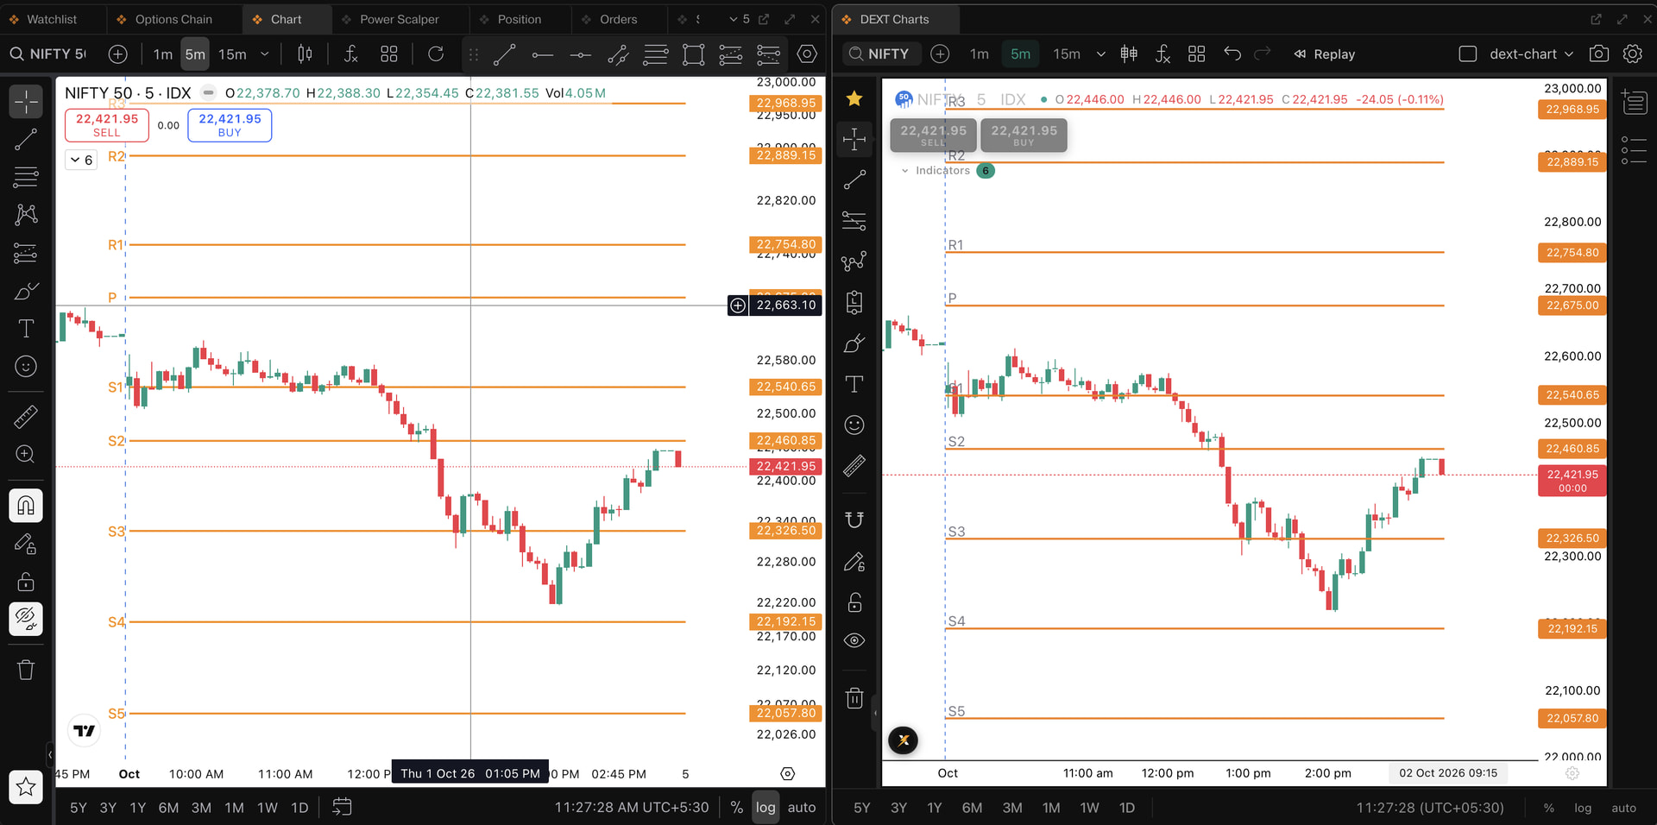This screenshot has height=825, width=1657.
Task: Click the blue BUY 22,421.95 button
Action: pos(230,125)
